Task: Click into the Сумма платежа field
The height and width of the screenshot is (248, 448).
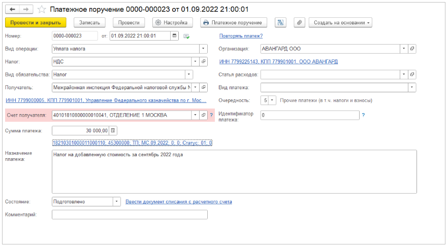Action: [x=81, y=131]
